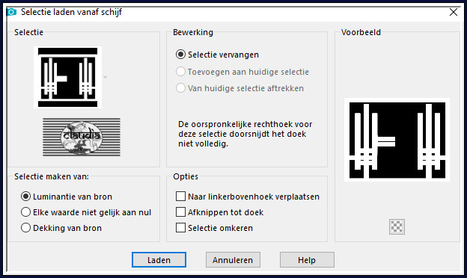467x278 pixels.
Task: Open the selection thumbnail dropdown arrow
Action: tap(105, 77)
